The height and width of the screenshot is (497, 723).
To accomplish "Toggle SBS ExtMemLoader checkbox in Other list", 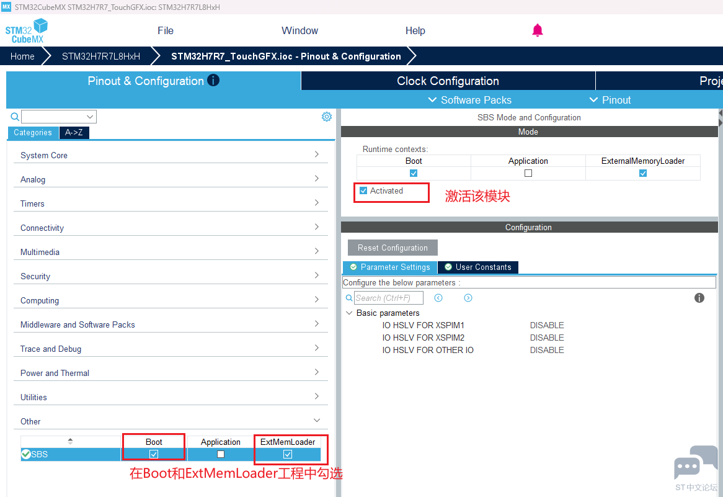I will (288, 455).
